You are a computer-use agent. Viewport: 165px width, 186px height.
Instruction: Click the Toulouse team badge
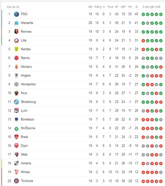click(x=16, y=181)
